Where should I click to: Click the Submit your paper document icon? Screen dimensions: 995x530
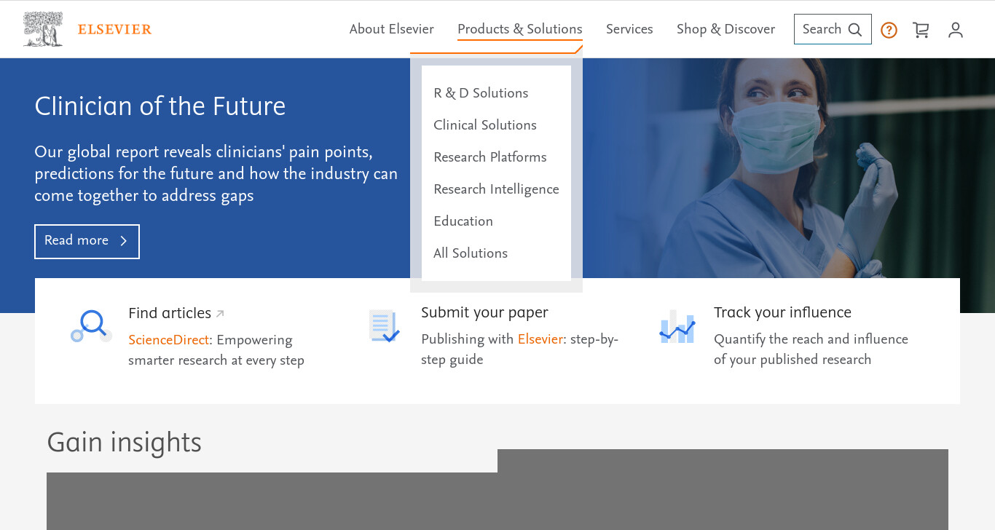(x=384, y=326)
